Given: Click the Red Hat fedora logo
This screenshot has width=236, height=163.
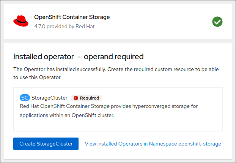Looking at the screenshot, I should [21, 21].
